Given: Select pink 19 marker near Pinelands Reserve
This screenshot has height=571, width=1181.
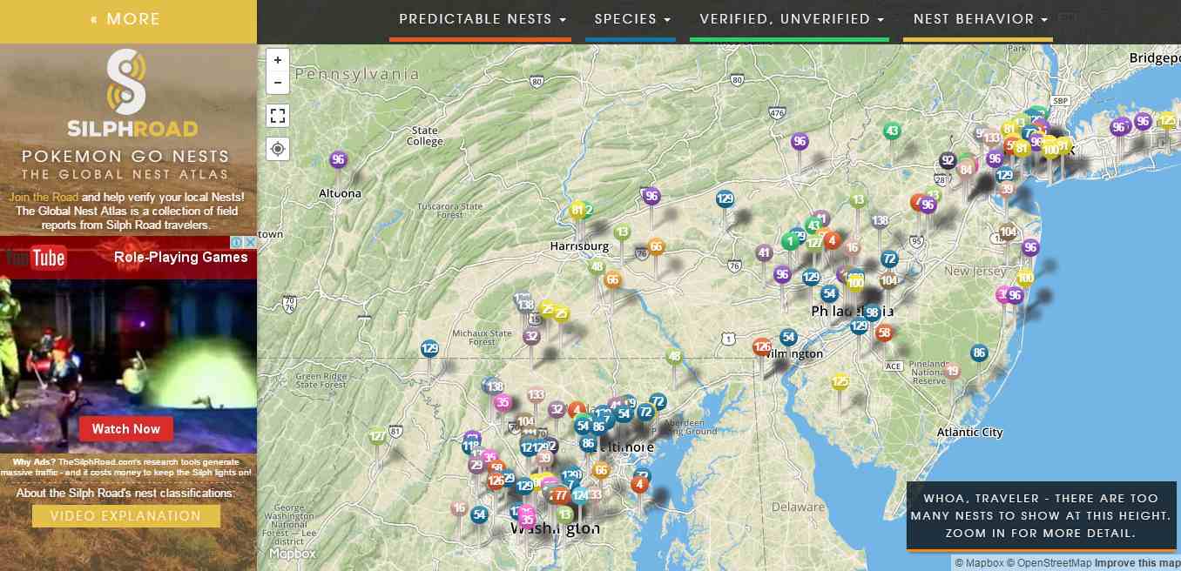Looking at the screenshot, I should tap(952, 371).
